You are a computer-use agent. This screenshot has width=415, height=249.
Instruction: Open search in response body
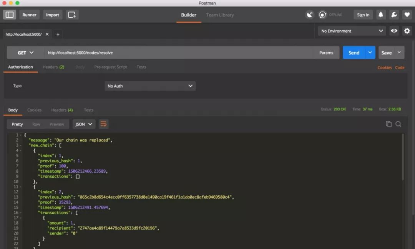pos(398,124)
